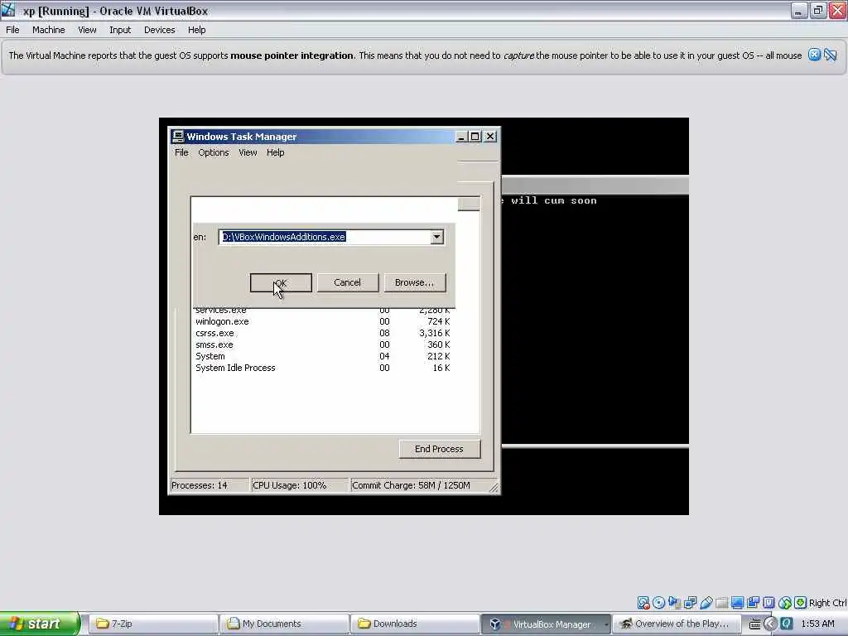Click the on-screen keyboard tray icon
The width and height of the screenshot is (848, 636).
click(755, 624)
